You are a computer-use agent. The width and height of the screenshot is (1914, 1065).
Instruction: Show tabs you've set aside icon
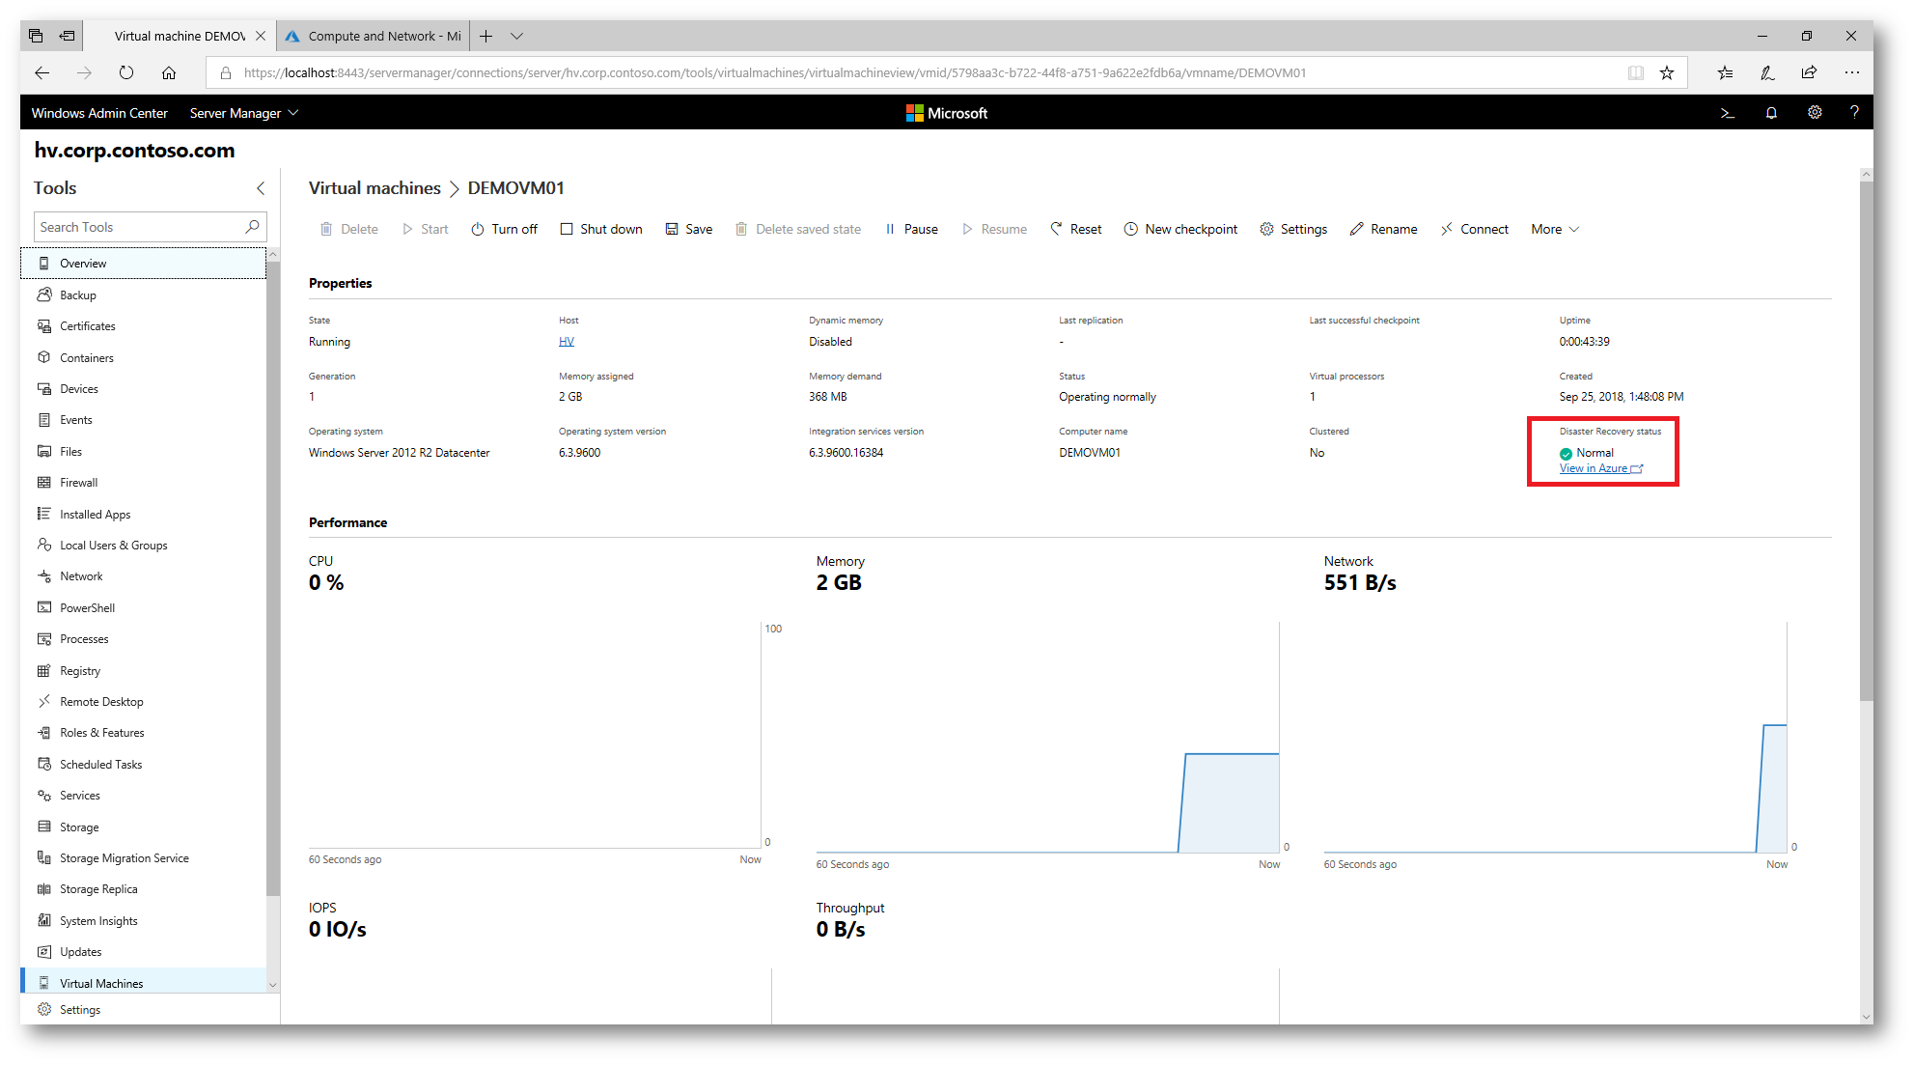pyautogui.click(x=36, y=36)
